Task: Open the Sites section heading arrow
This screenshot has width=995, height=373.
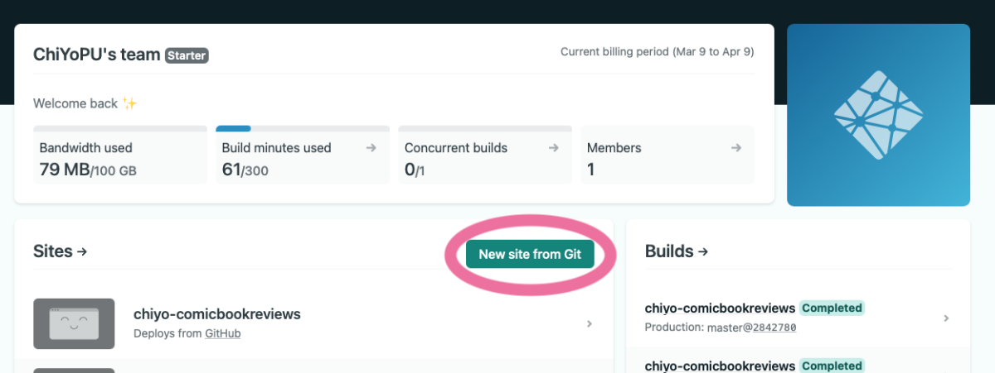Action: point(82,251)
